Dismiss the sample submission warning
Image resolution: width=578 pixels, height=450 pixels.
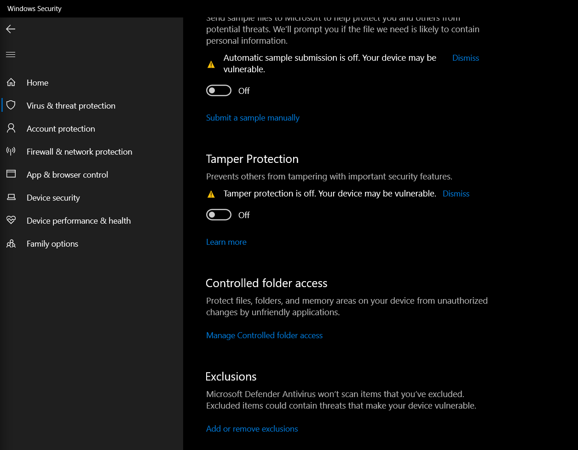pyautogui.click(x=465, y=58)
